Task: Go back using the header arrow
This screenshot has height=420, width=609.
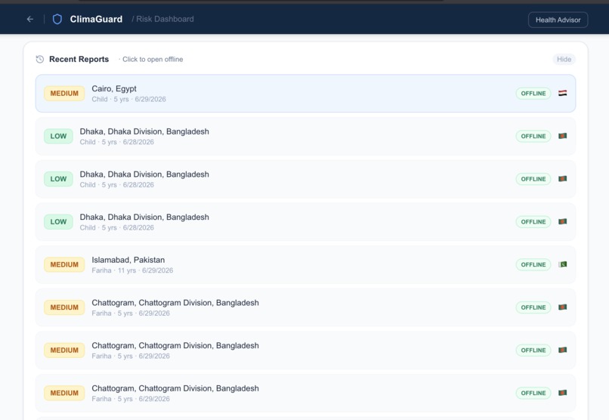Action: pyautogui.click(x=30, y=19)
